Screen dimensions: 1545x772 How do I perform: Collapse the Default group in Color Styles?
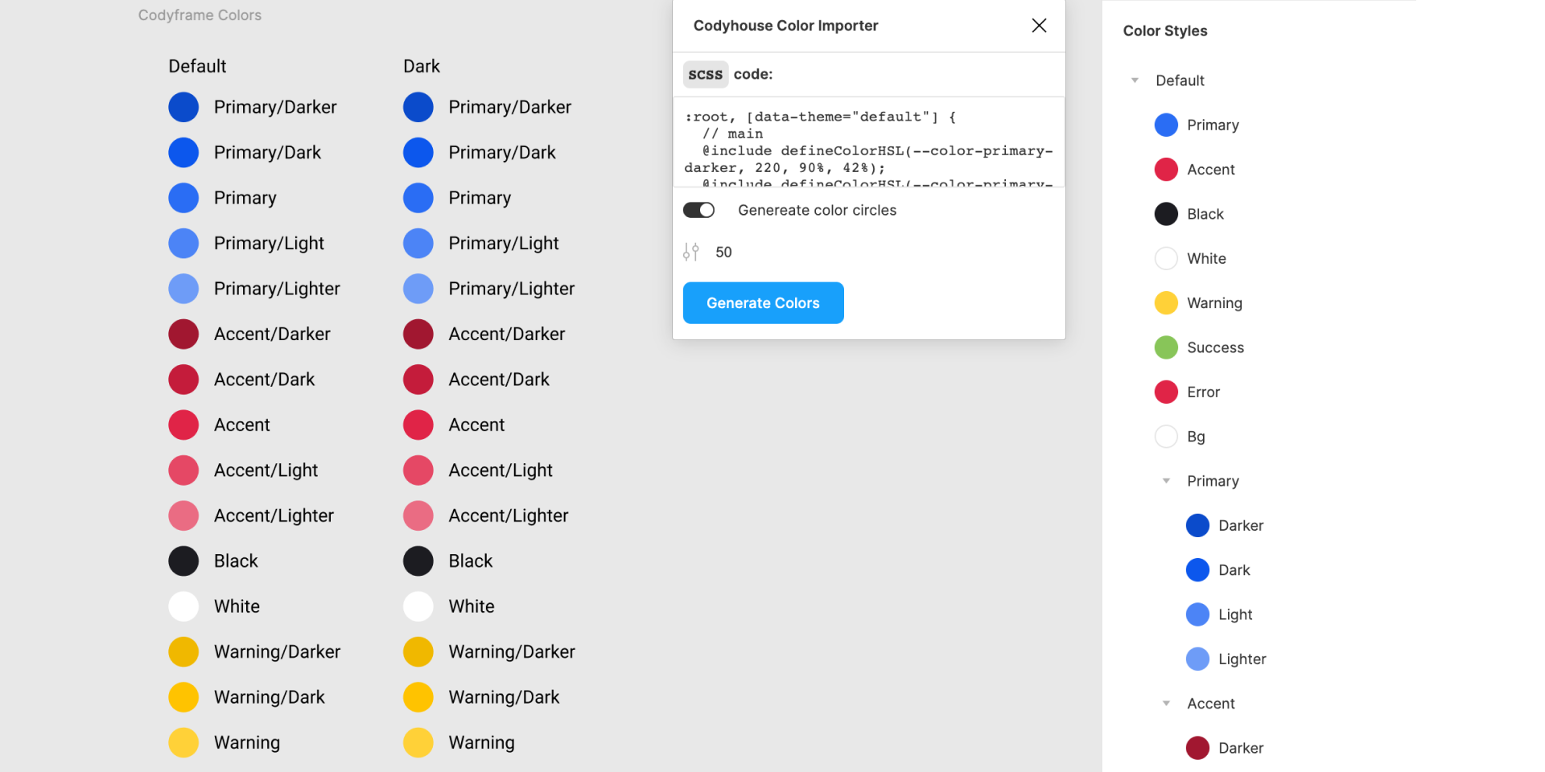pyautogui.click(x=1135, y=80)
